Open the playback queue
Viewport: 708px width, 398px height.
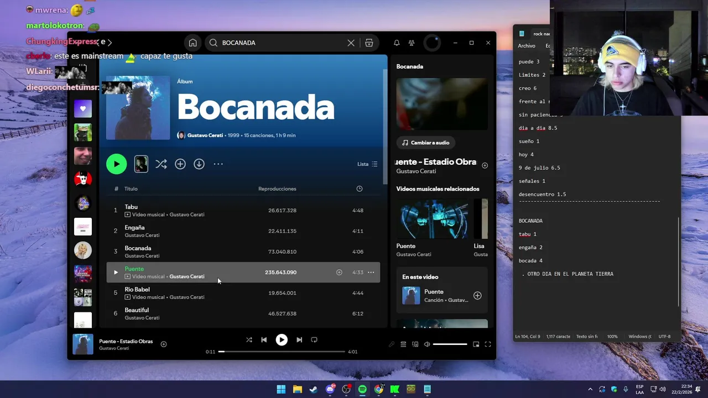point(403,344)
